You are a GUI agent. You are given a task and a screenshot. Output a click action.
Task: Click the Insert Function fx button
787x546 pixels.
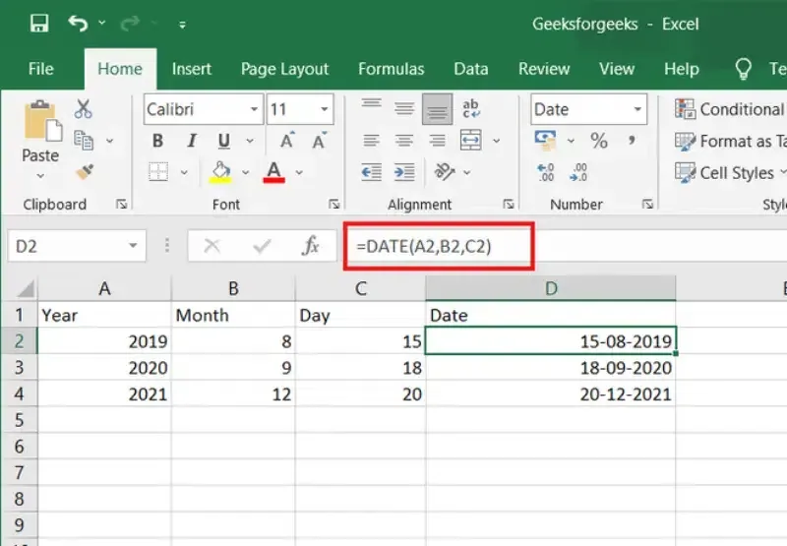311,246
